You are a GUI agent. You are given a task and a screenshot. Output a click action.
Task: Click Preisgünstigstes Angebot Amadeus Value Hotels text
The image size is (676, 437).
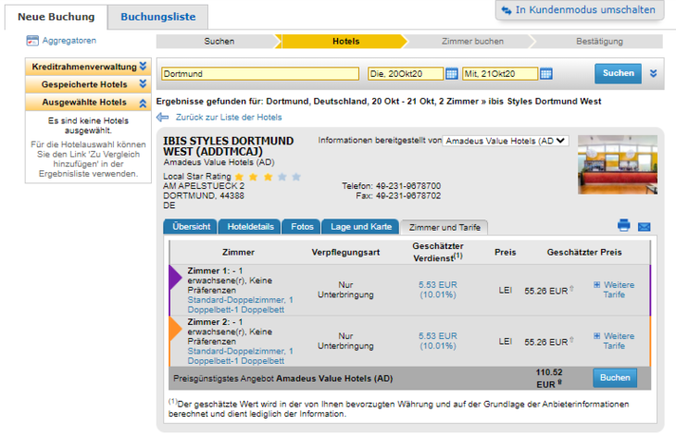pyautogui.click(x=282, y=379)
